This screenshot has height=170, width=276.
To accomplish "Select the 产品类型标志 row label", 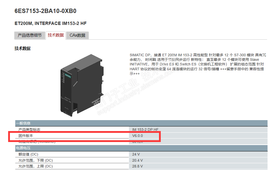I will click(30, 130).
